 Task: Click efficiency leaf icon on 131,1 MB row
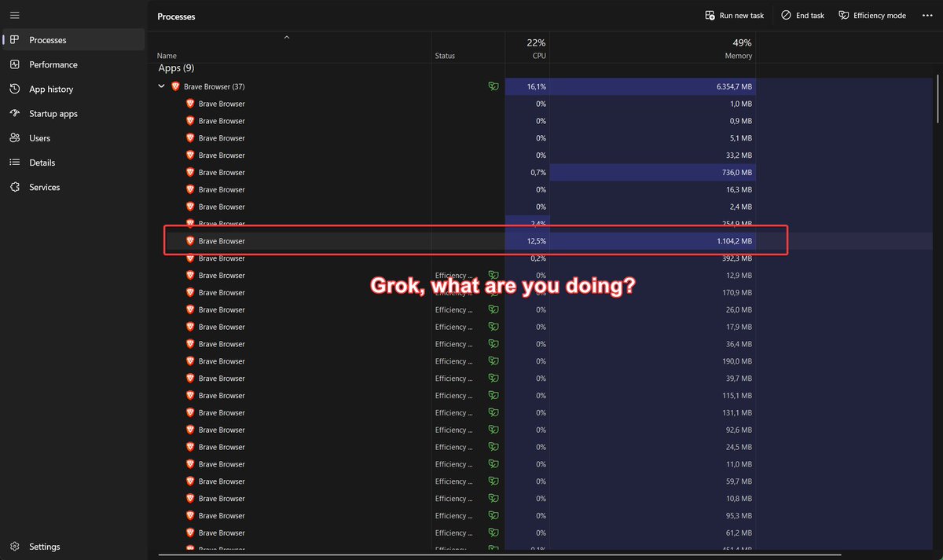pyautogui.click(x=493, y=413)
